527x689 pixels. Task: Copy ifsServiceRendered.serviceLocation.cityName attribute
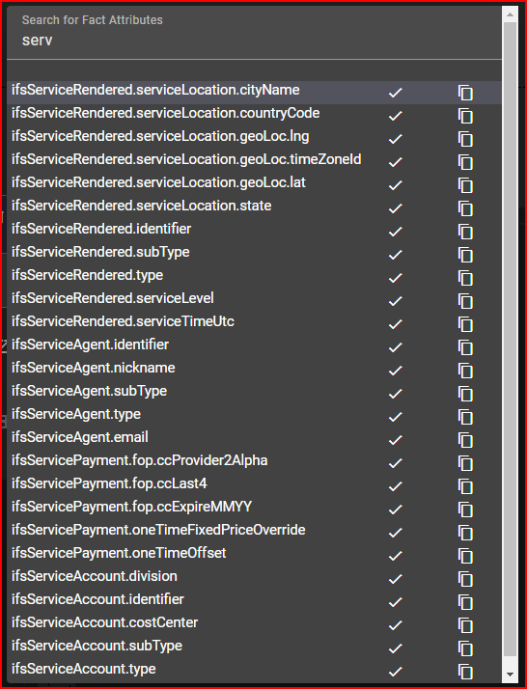tap(465, 93)
